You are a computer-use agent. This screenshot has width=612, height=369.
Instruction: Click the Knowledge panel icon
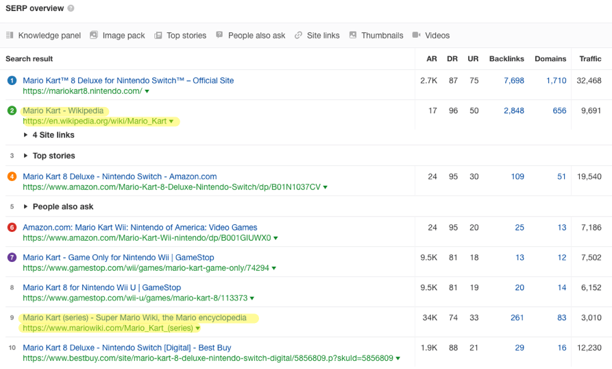click(x=10, y=35)
